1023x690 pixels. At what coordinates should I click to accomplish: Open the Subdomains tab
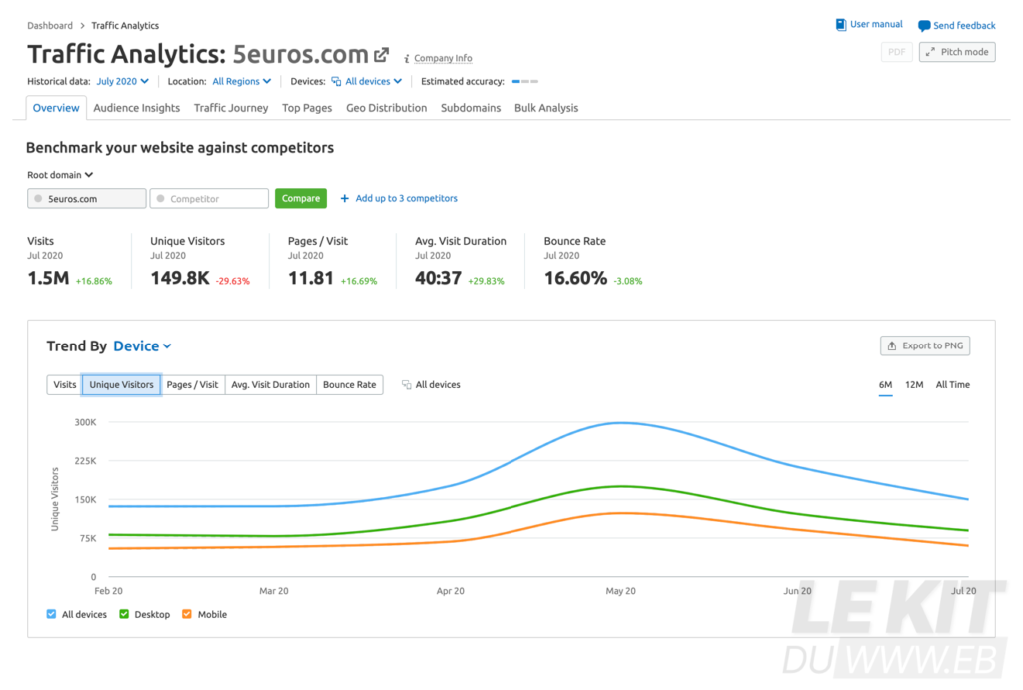coord(471,108)
